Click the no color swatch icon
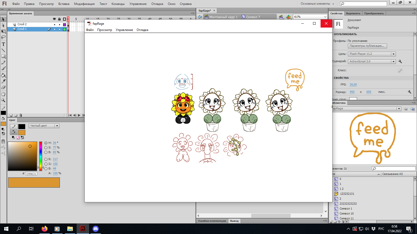Viewport: 417px width, 234px height. [18, 138]
